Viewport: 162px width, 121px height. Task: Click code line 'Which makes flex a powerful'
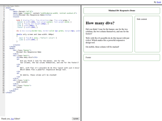[x=43, y=70]
